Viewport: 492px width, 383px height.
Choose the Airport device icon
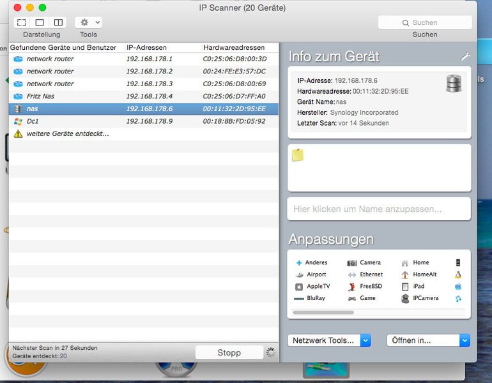pos(299,274)
